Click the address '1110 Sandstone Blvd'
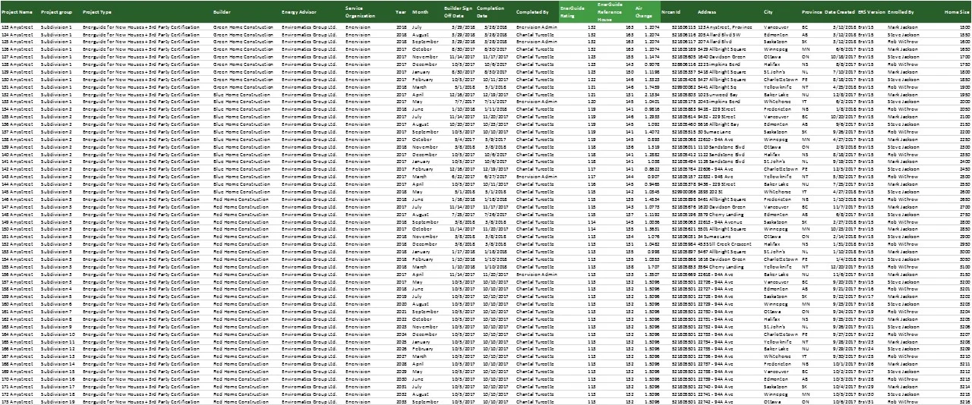 point(720,146)
